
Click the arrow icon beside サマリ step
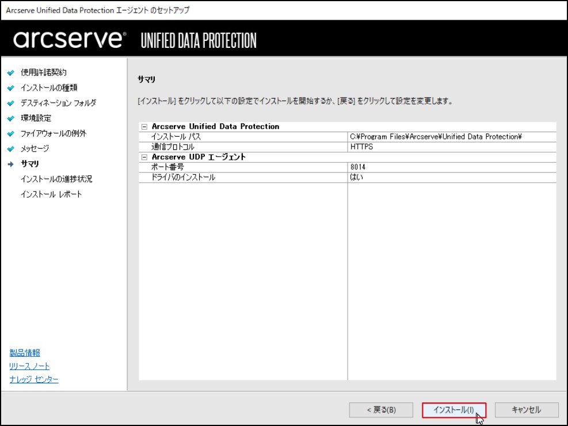tap(10, 164)
